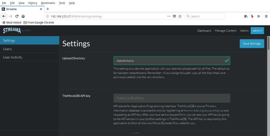Open a new browser tab
This screenshot has width=270, height=136.
pos(48,9)
